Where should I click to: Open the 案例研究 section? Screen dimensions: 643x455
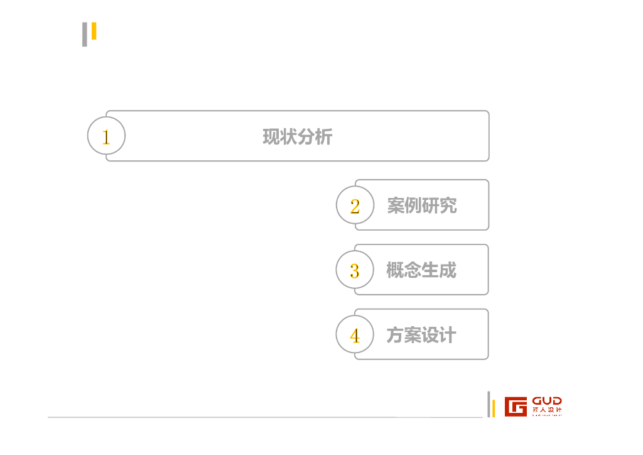421,206
